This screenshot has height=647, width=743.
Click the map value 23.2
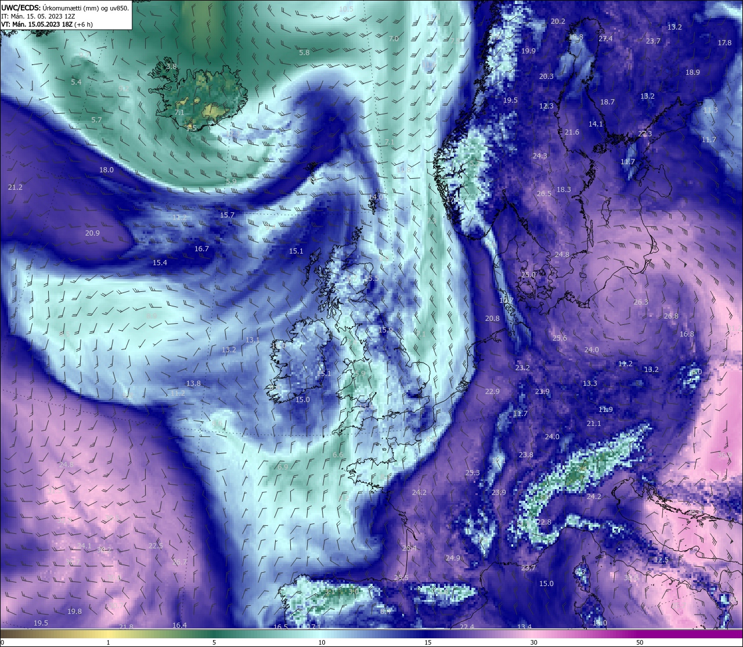(522, 367)
